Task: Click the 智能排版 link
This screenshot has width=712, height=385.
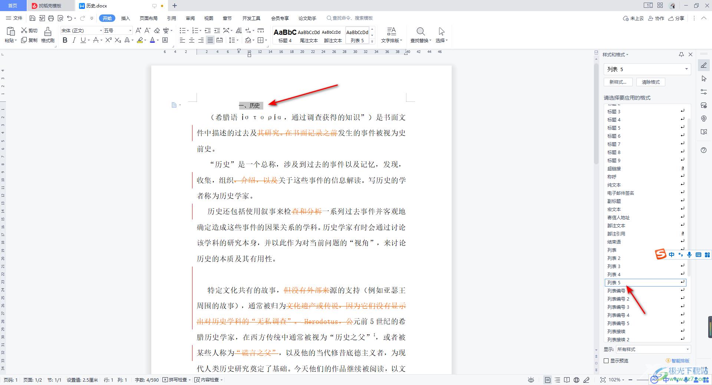Action: [678, 361]
